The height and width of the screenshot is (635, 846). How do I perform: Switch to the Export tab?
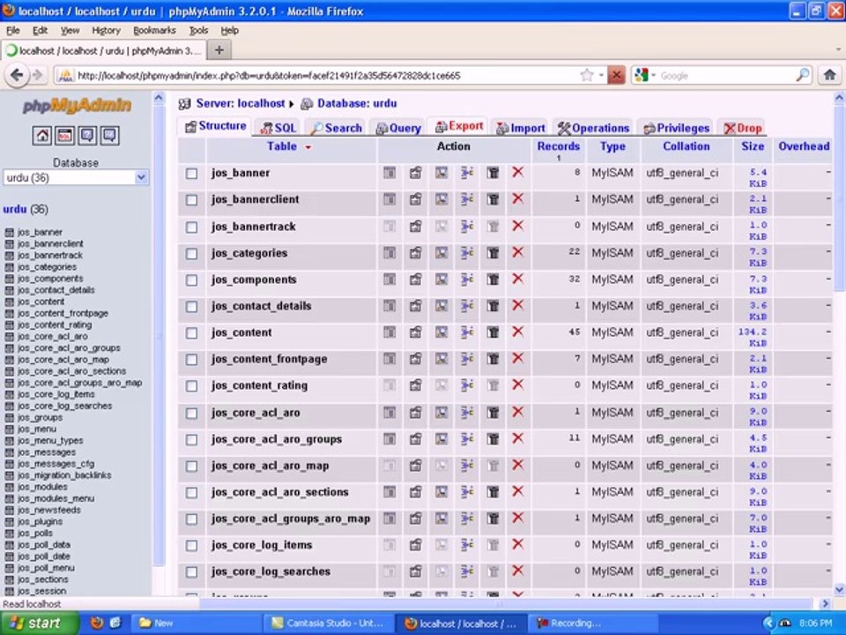point(458,126)
